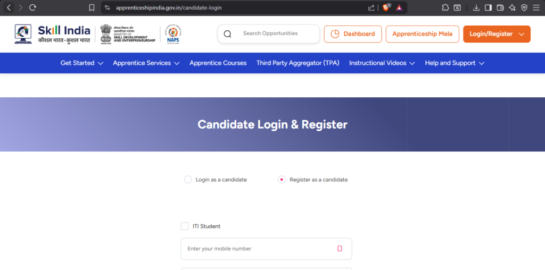Select Login as a candidate radio button
Screen dimensions: 545x270
[x=188, y=180]
